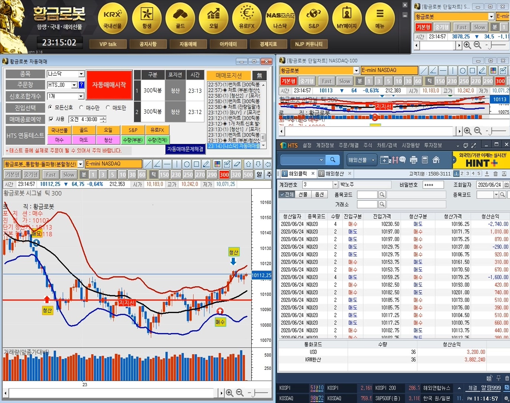Adjust the zoom slider below main chart
The width and height of the screenshot is (510, 403).
point(254,393)
